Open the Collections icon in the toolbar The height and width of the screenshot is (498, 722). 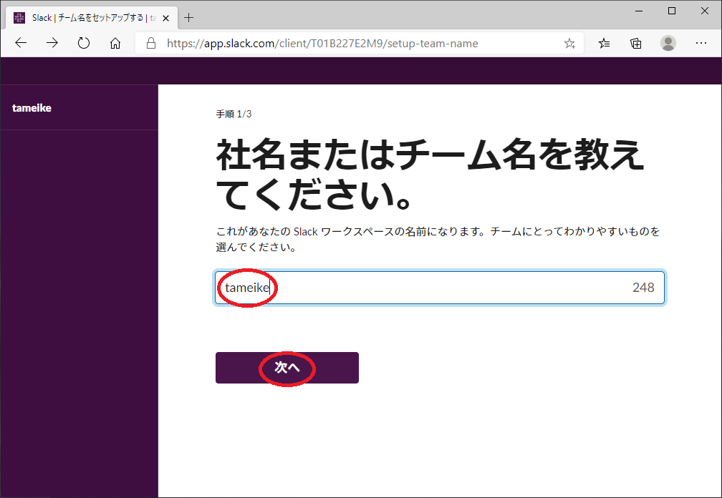[636, 44]
